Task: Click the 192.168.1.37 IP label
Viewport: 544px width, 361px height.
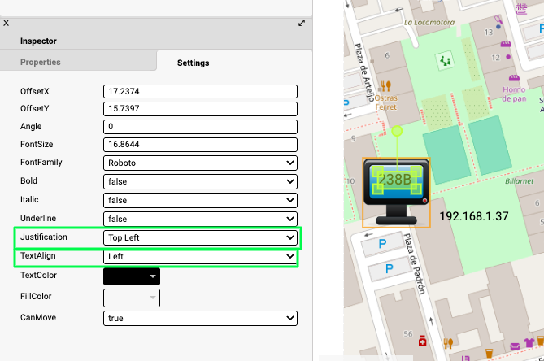Action: point(473,216)
